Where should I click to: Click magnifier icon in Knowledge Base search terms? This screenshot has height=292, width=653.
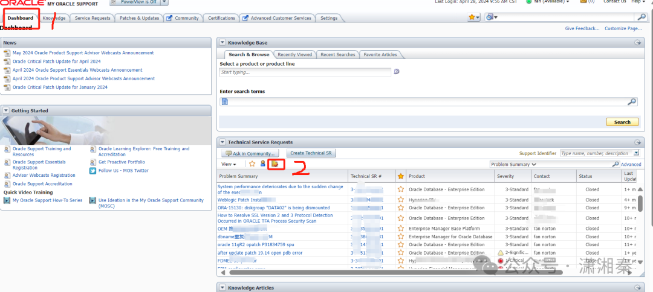point(632,101)
